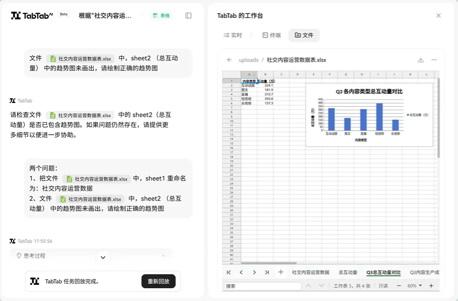Select the 文件 tab

[304, 35]
